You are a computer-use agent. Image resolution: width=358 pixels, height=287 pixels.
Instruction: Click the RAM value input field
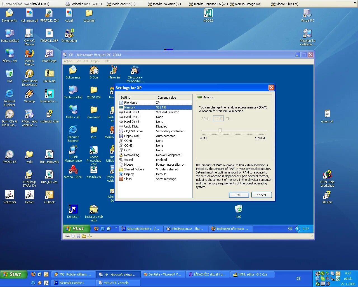(219, 119)
